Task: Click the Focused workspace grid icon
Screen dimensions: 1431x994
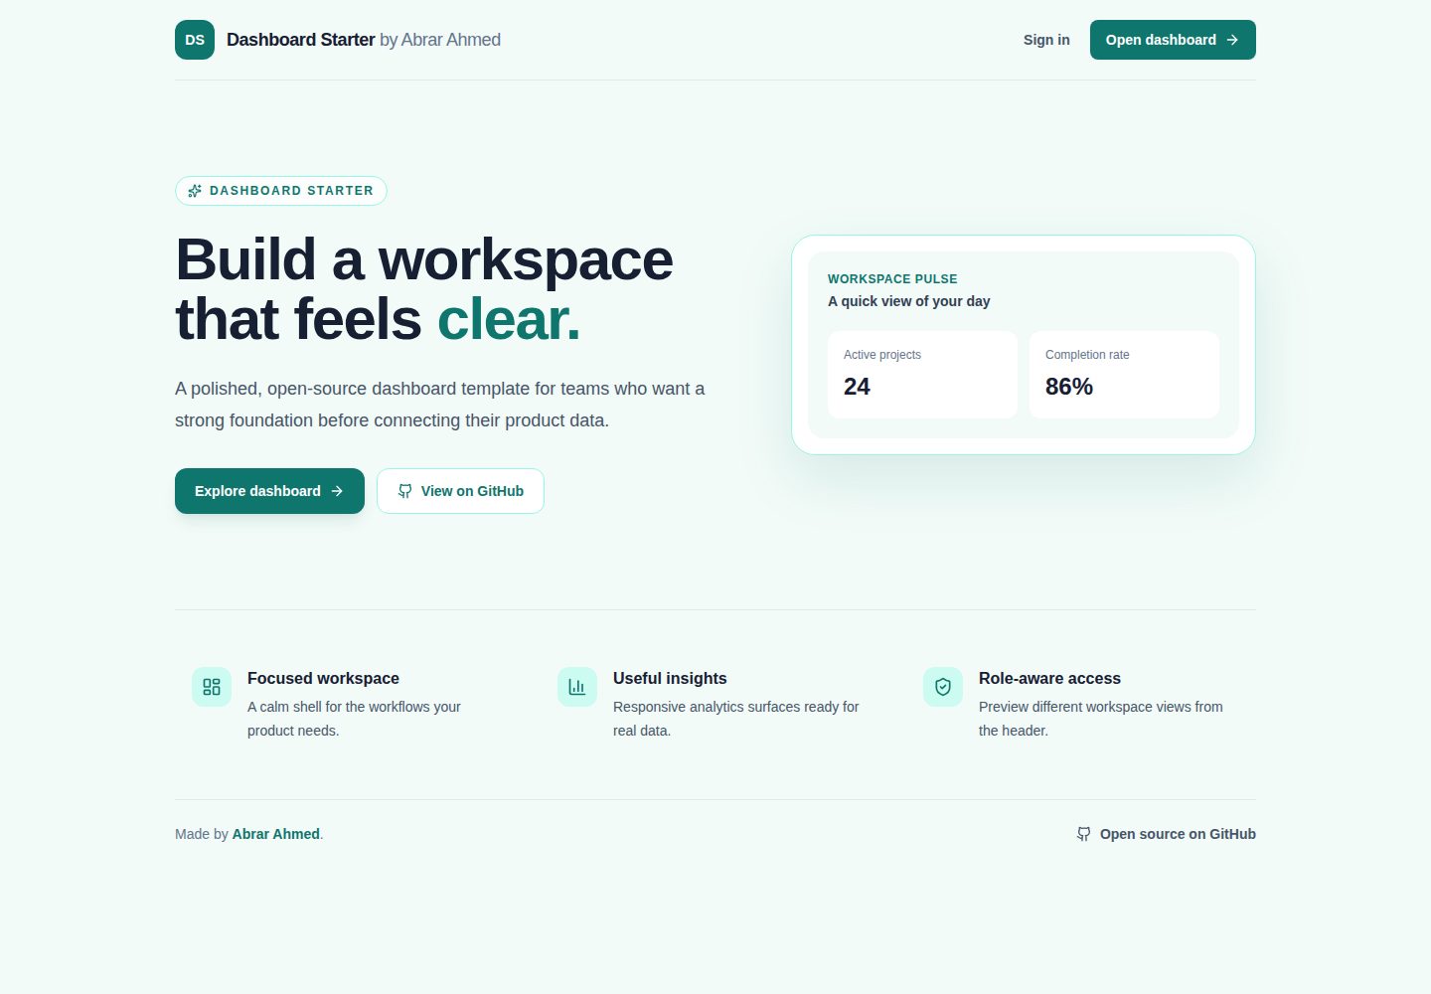Action: 212,687
